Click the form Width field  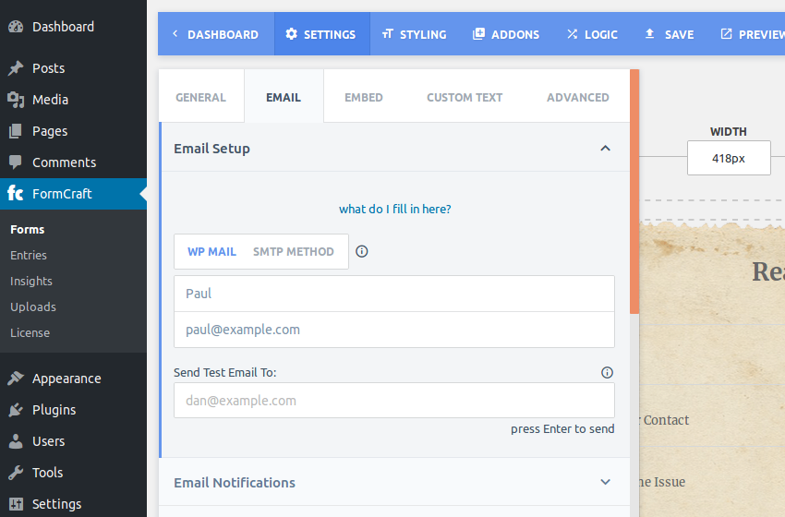pyautogui.click(x=729, y=158)
